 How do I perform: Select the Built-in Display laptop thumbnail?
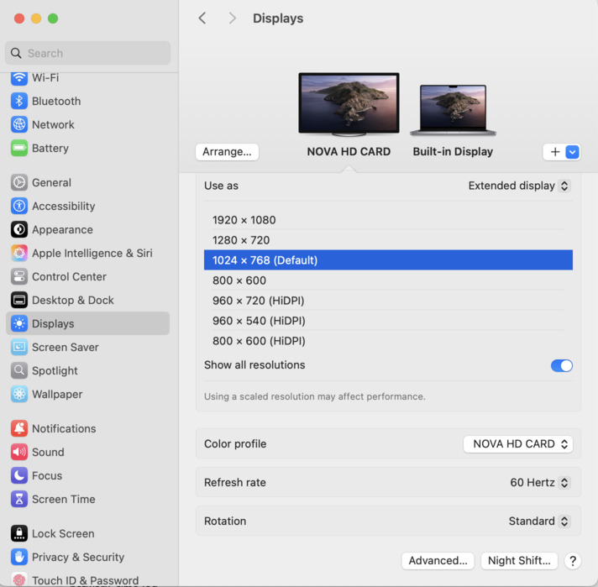point(453,110)
